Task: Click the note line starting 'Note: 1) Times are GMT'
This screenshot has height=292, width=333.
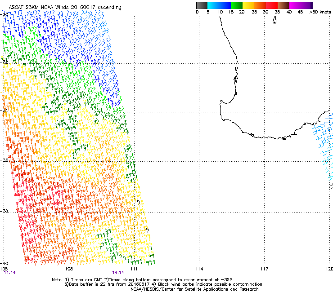Action: tap(142, 280)
